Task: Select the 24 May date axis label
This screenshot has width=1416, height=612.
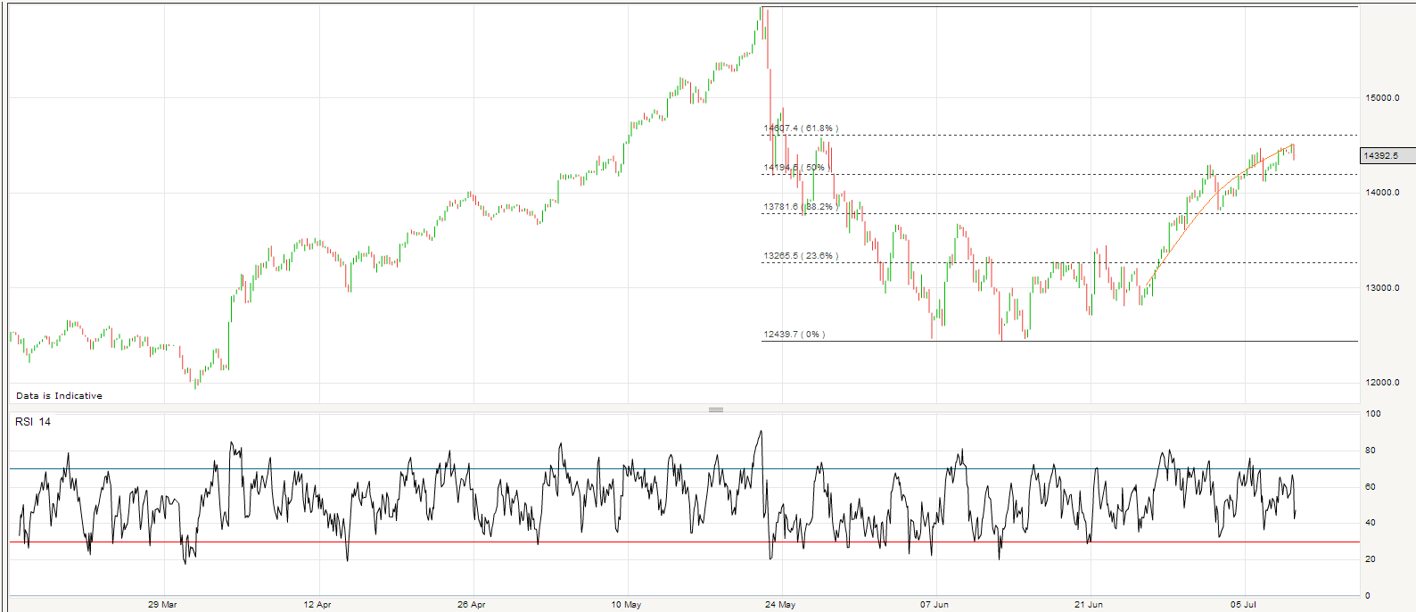Action: [x=779, y=605]
